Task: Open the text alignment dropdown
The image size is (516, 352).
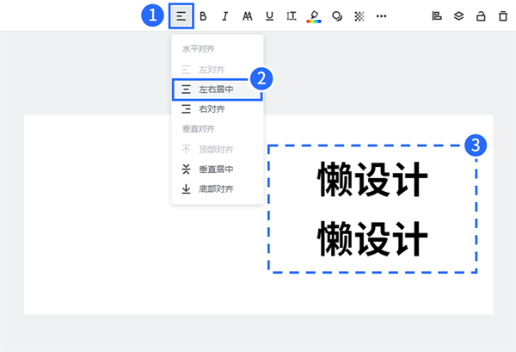Action: coord(181,15)
